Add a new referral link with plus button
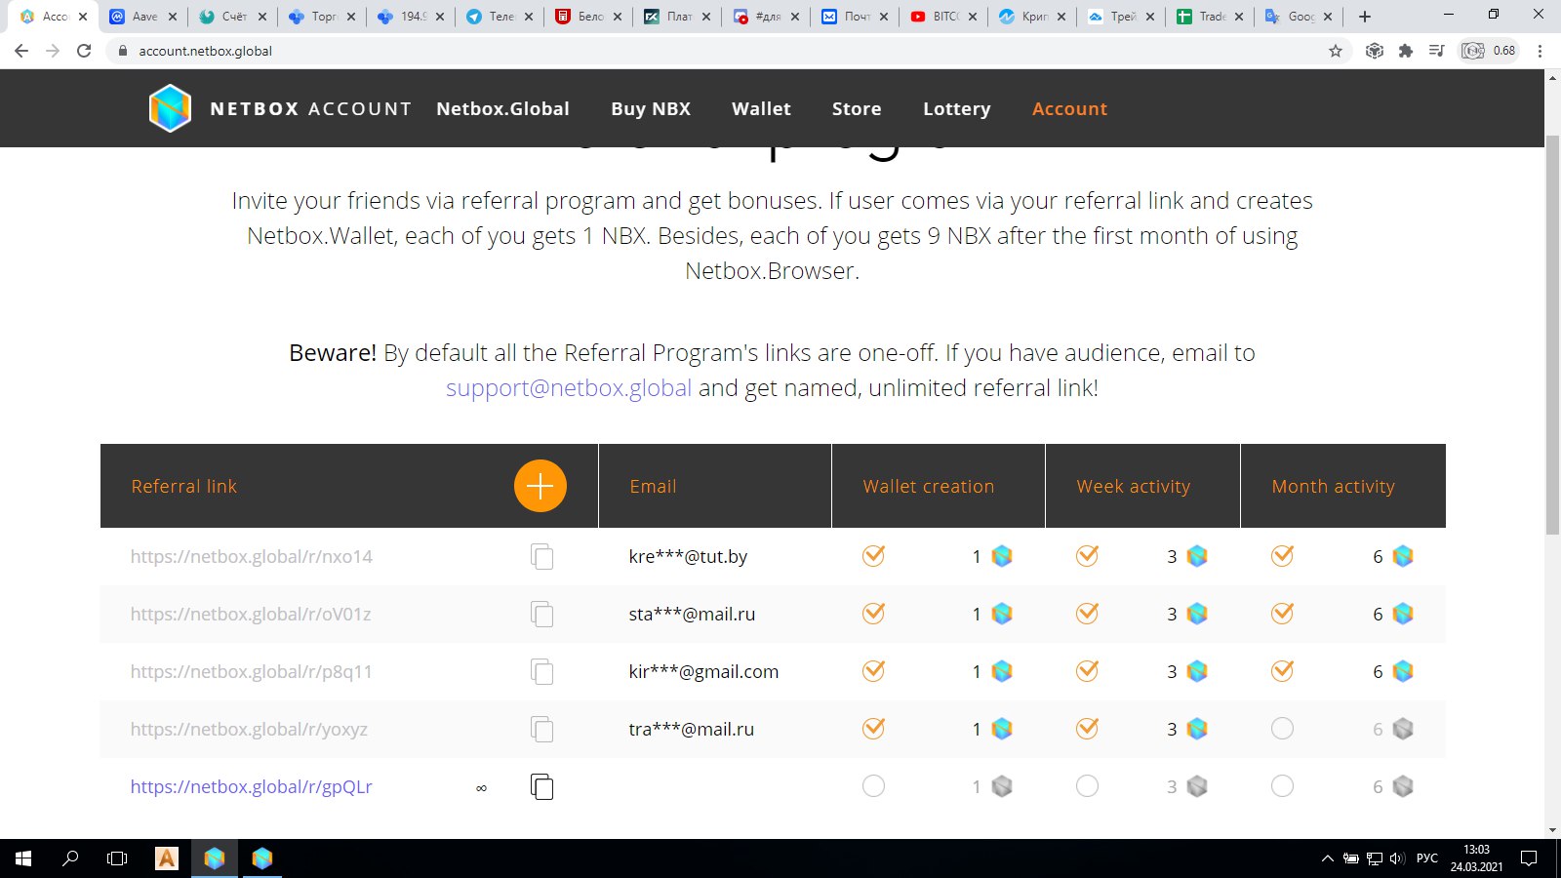This screenshot has height=878, width=1561. click(540, 486)
